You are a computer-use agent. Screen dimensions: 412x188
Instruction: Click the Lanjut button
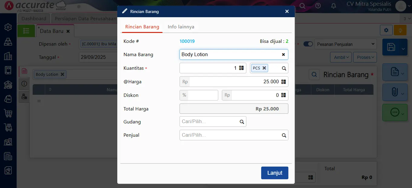(274, 173)
